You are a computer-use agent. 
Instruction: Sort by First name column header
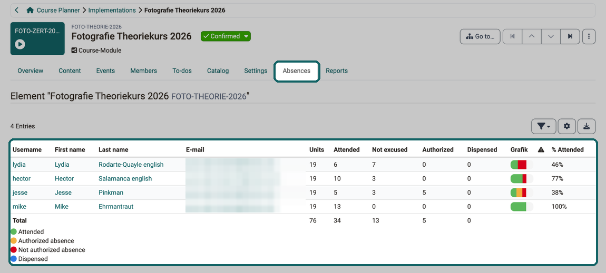(70, 149)
